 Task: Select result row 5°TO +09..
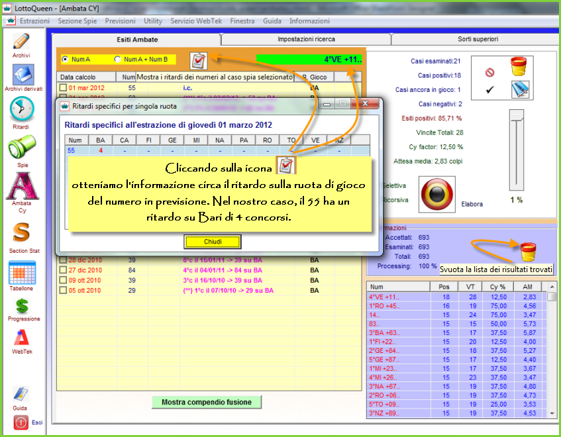(x=457, y=404)
